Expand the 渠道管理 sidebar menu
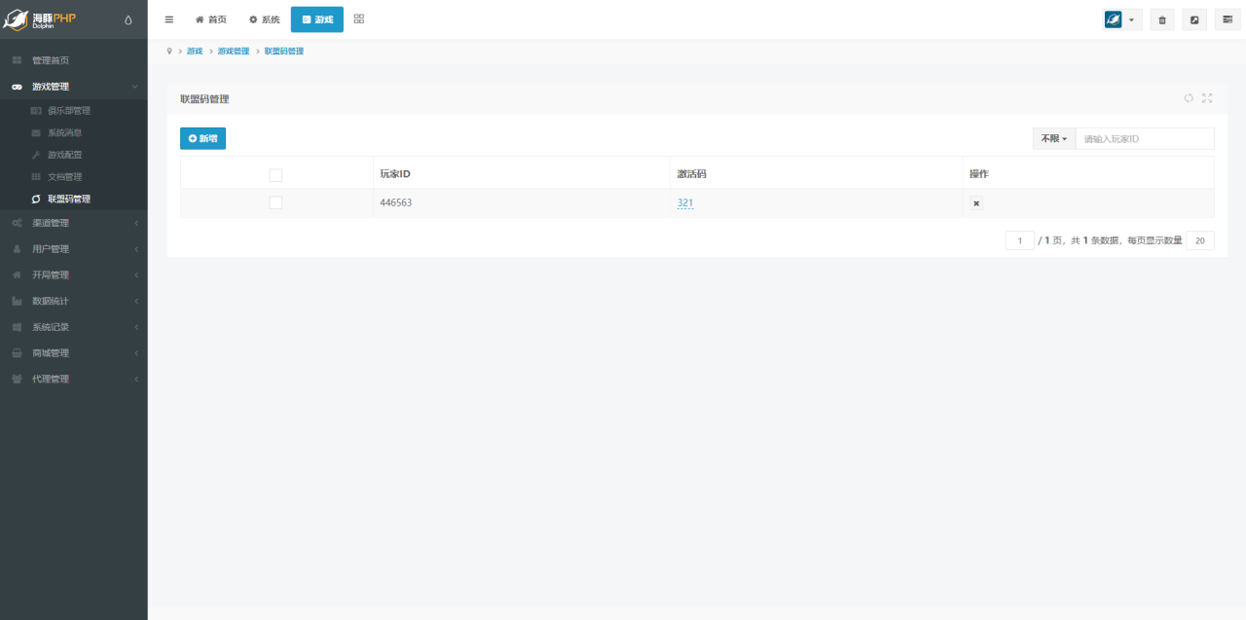The width and height of the screenshot is (1246, 620). click(x=73, y=223)
